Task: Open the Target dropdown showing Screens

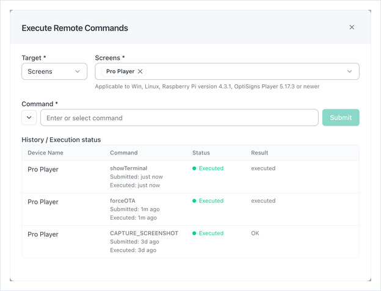Action: click(x=54, y=71)
